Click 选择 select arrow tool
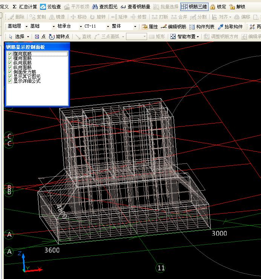This screenshot has height=279, width=261. pos(17,37)
